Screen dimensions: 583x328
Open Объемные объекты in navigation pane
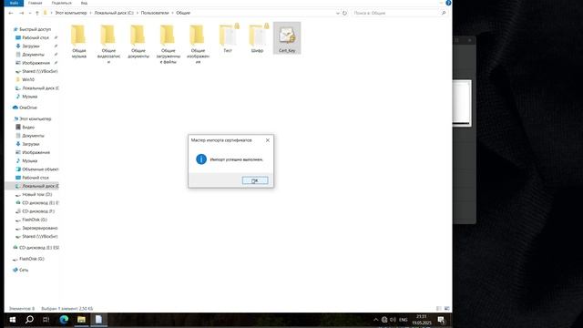coord(36,169)
